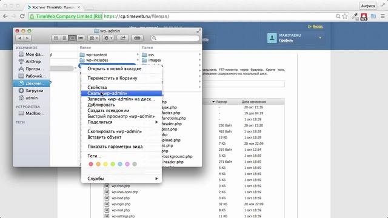Image resolution: width=388 pixels, height=218 pixels.
Task: Click Finder share toolbar button
Action: pyautogui.click(x=122, y=38)
